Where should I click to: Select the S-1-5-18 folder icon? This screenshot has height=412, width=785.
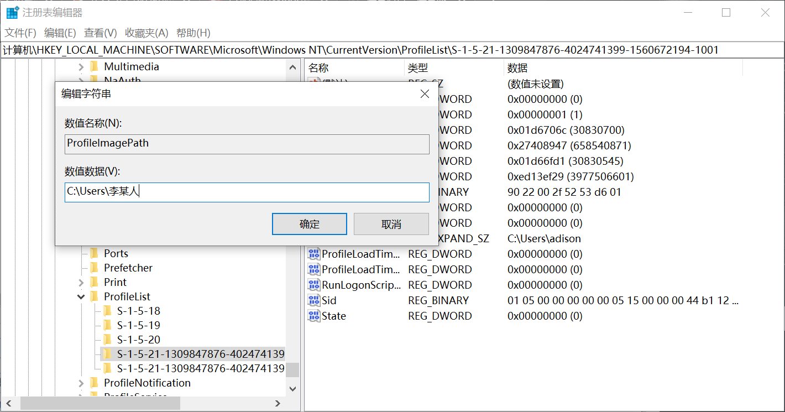tap(107, 311)
